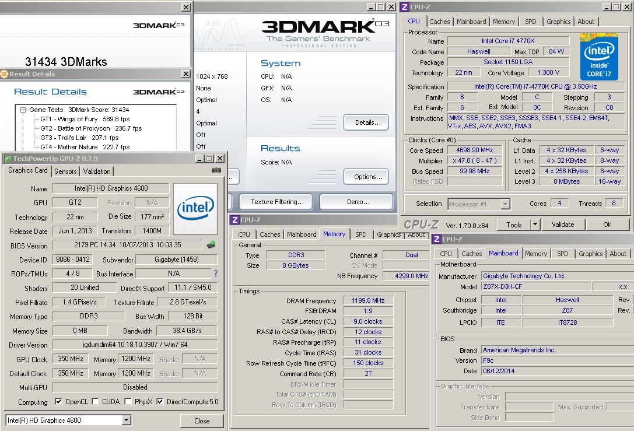Open the Processor #1 selection dropdown
Image resolution: width=634 pixels, height=431 pixels.
tap(505, 204)
